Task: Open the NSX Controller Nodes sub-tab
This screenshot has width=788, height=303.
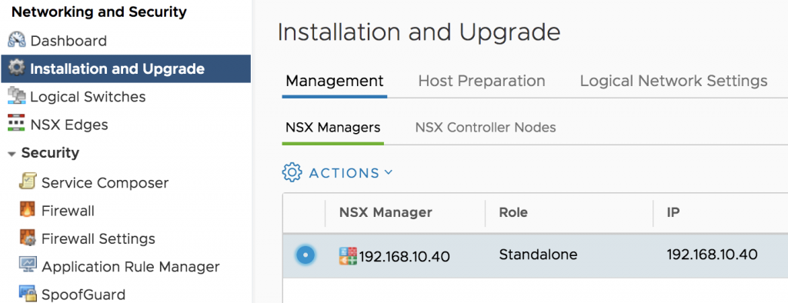Action: [x=486, y=128]
